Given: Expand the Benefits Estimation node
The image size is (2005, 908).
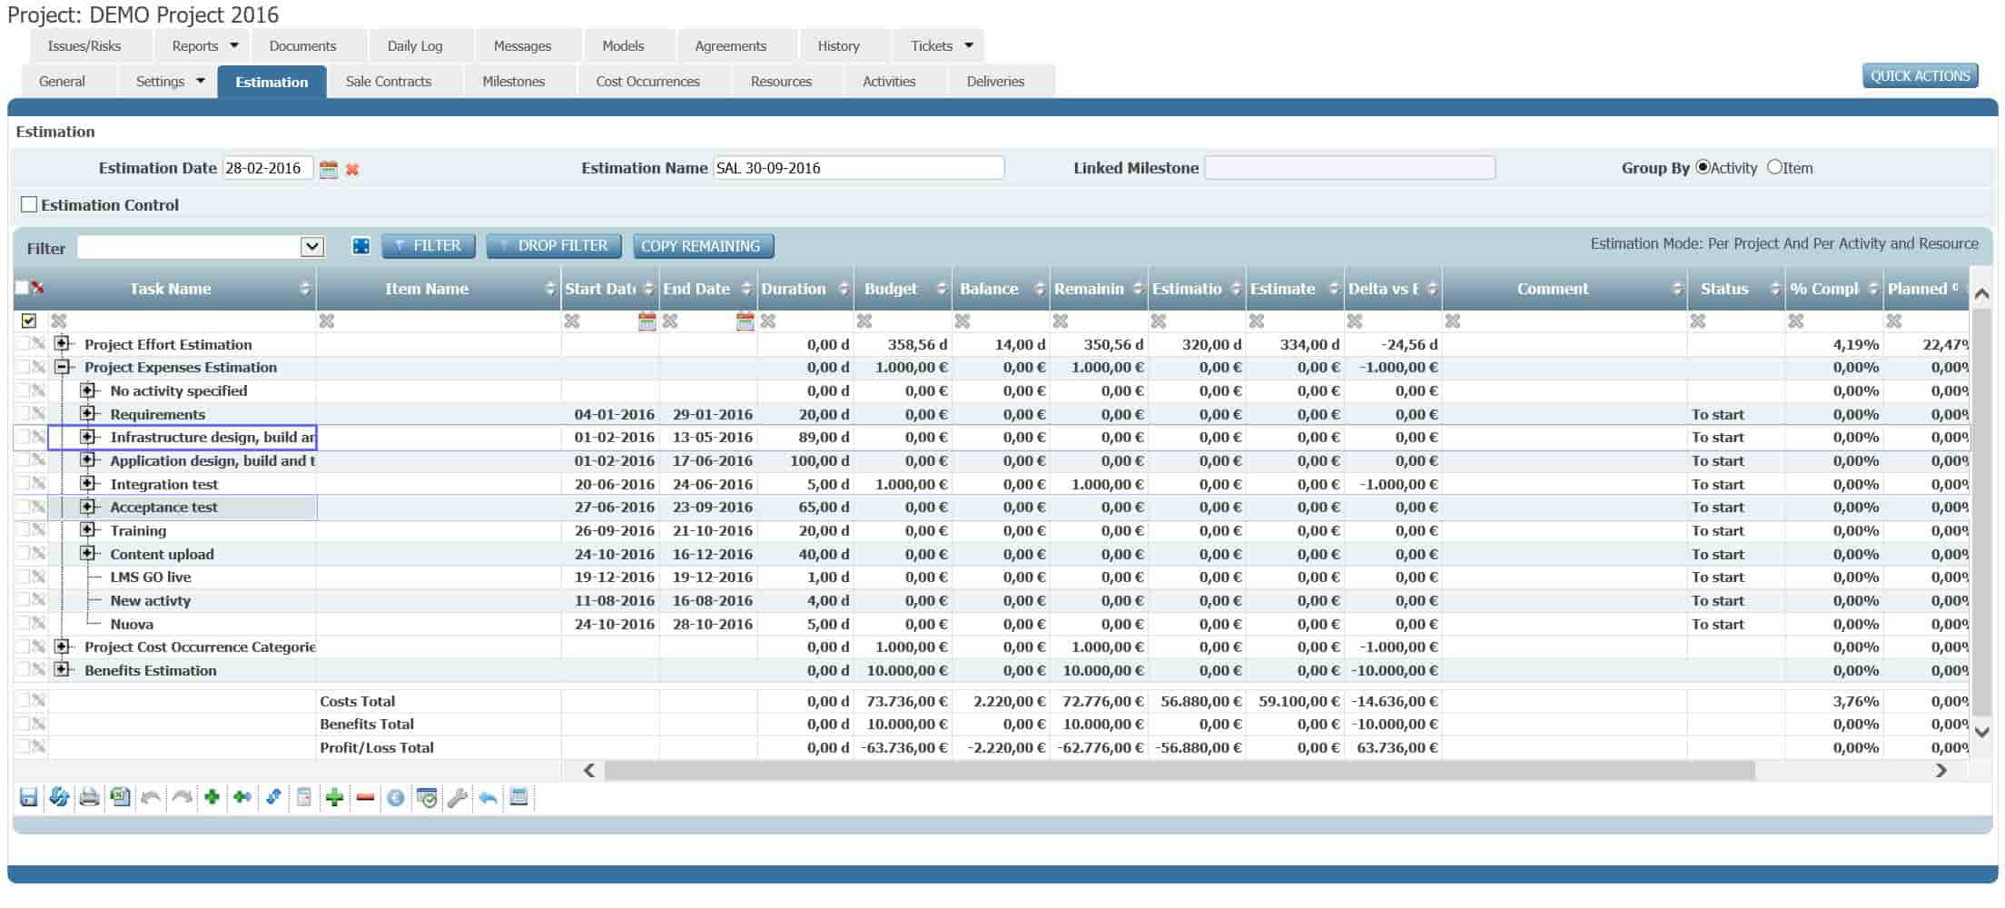Looking at the screenshot, I should (x=62, y=669).
